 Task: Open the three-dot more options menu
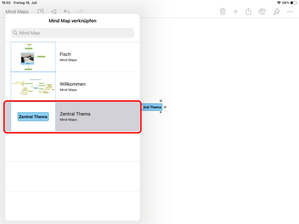(x=290, y=12)
